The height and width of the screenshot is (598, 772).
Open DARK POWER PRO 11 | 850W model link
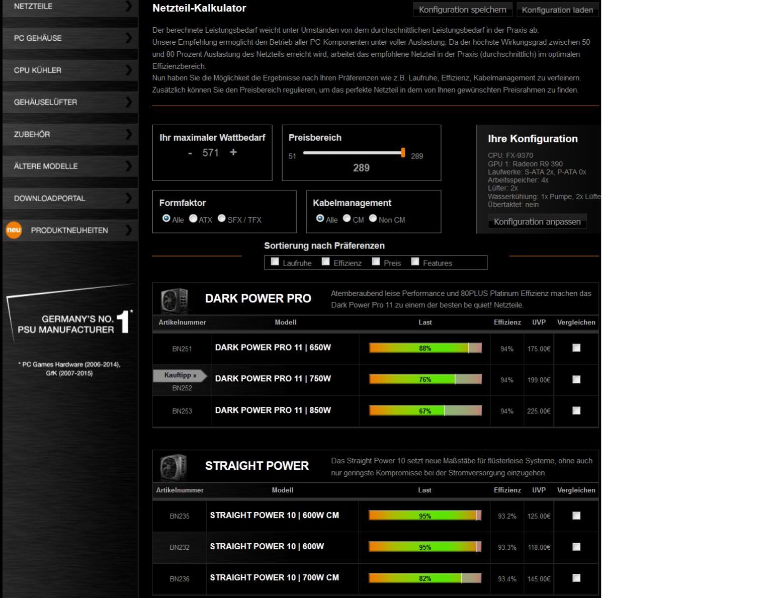[x=273, y=410]
